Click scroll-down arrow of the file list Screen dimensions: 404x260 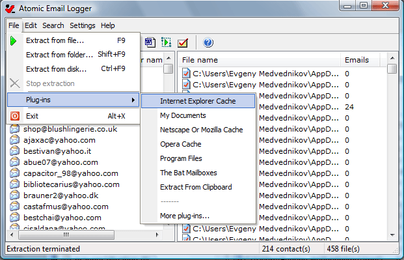click(392, 235)
